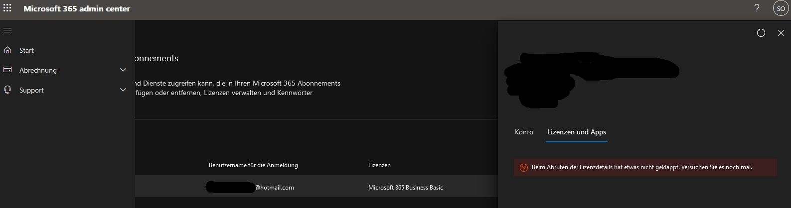Close the user details panel
This screenshot has width=791, height=208.
[781, 33]
